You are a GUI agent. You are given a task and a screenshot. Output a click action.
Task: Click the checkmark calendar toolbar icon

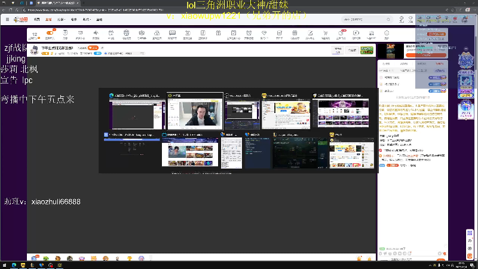234,33
